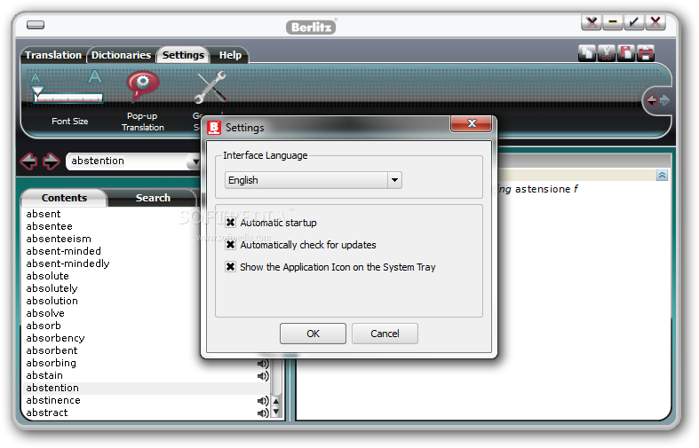Play pronunciation for abstain
The width and height of the screenshot is (699, 448).
coord(263,376)
